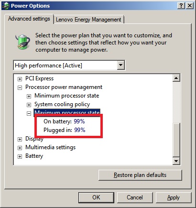The image size is (196, 208).
Task: Click the Power Options title bar icon
Action: point(6,6)
